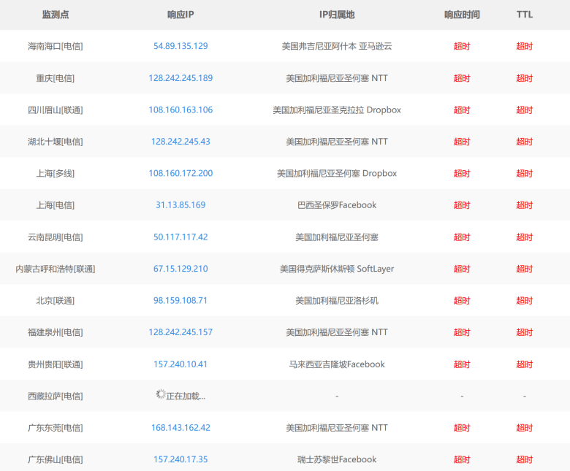Select monitor point 四川眉山[联通]
Viewport: 570px width, 471px height.
point(56,110)
